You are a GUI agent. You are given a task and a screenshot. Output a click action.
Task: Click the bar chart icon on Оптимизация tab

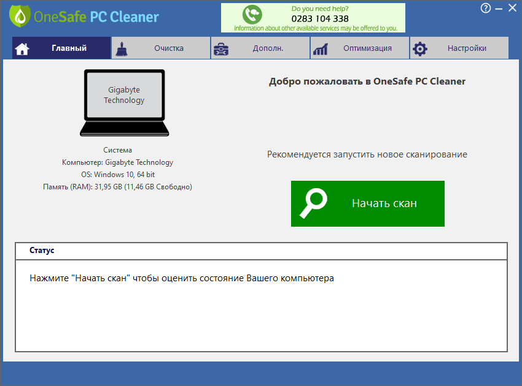321,48
